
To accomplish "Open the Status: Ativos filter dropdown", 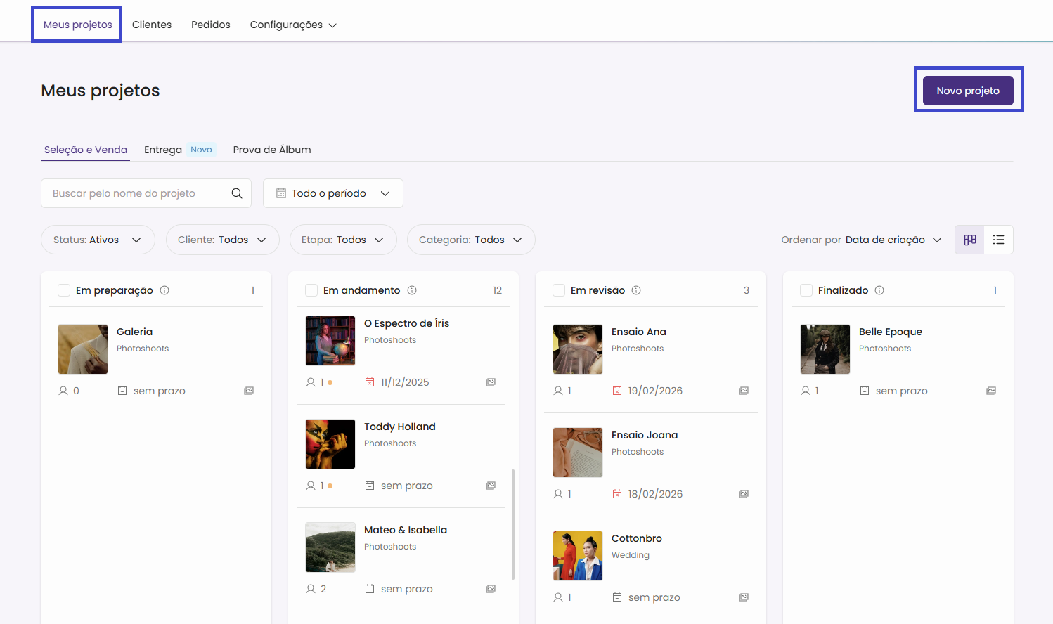I will (98, 240).
